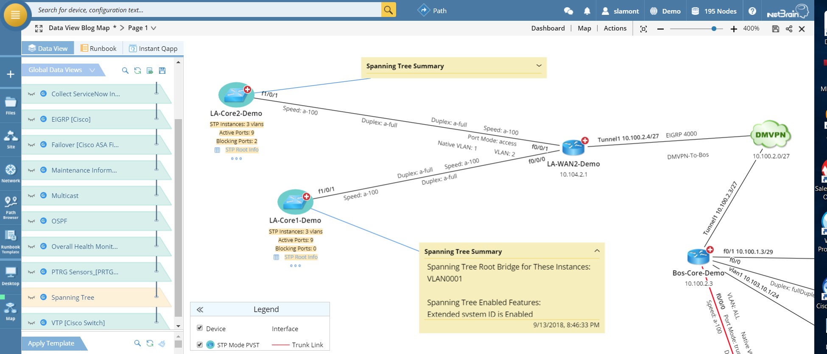This screenshot has height=354, width=827.
Task: Open the Demo domain menu
Action: click(665, 11)
